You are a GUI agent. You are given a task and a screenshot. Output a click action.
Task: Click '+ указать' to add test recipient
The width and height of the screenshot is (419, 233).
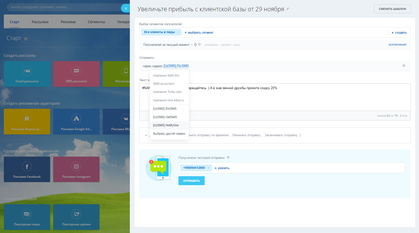point(222,168)
